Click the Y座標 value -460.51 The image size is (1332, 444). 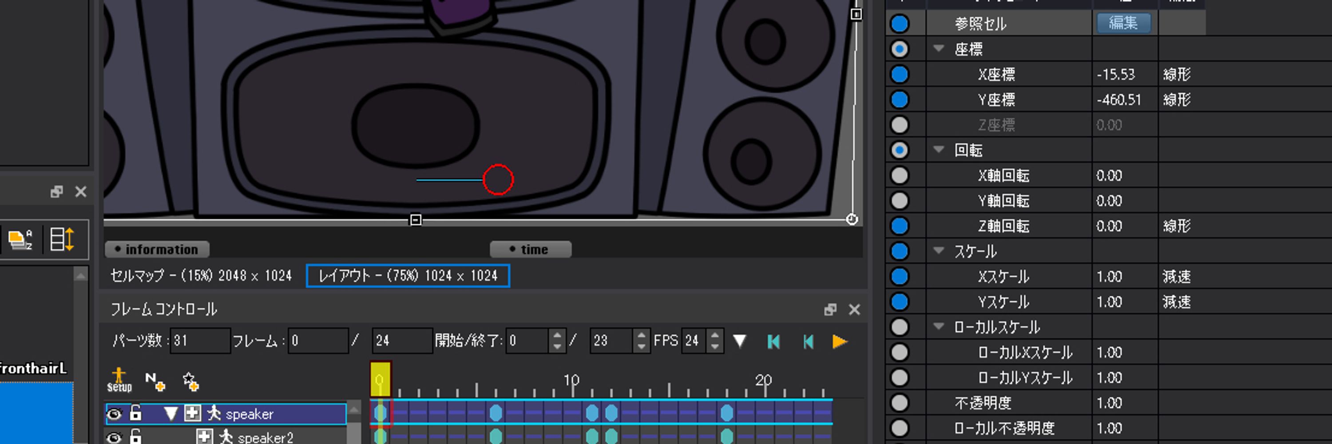tap(1119, 100)
